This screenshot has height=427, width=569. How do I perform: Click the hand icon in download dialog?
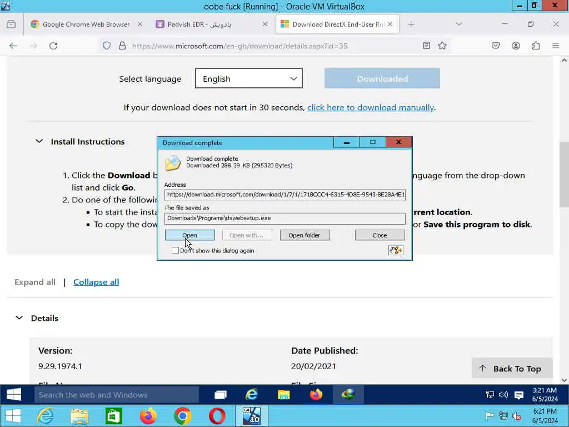[396, 250]
